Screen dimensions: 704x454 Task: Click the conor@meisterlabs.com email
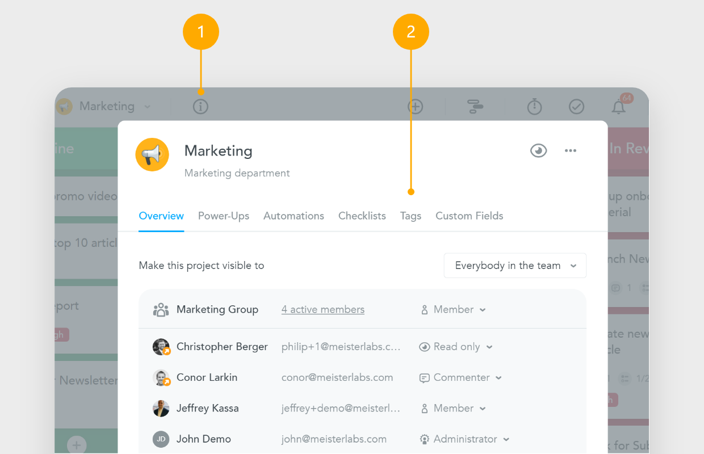click(337, 377)
